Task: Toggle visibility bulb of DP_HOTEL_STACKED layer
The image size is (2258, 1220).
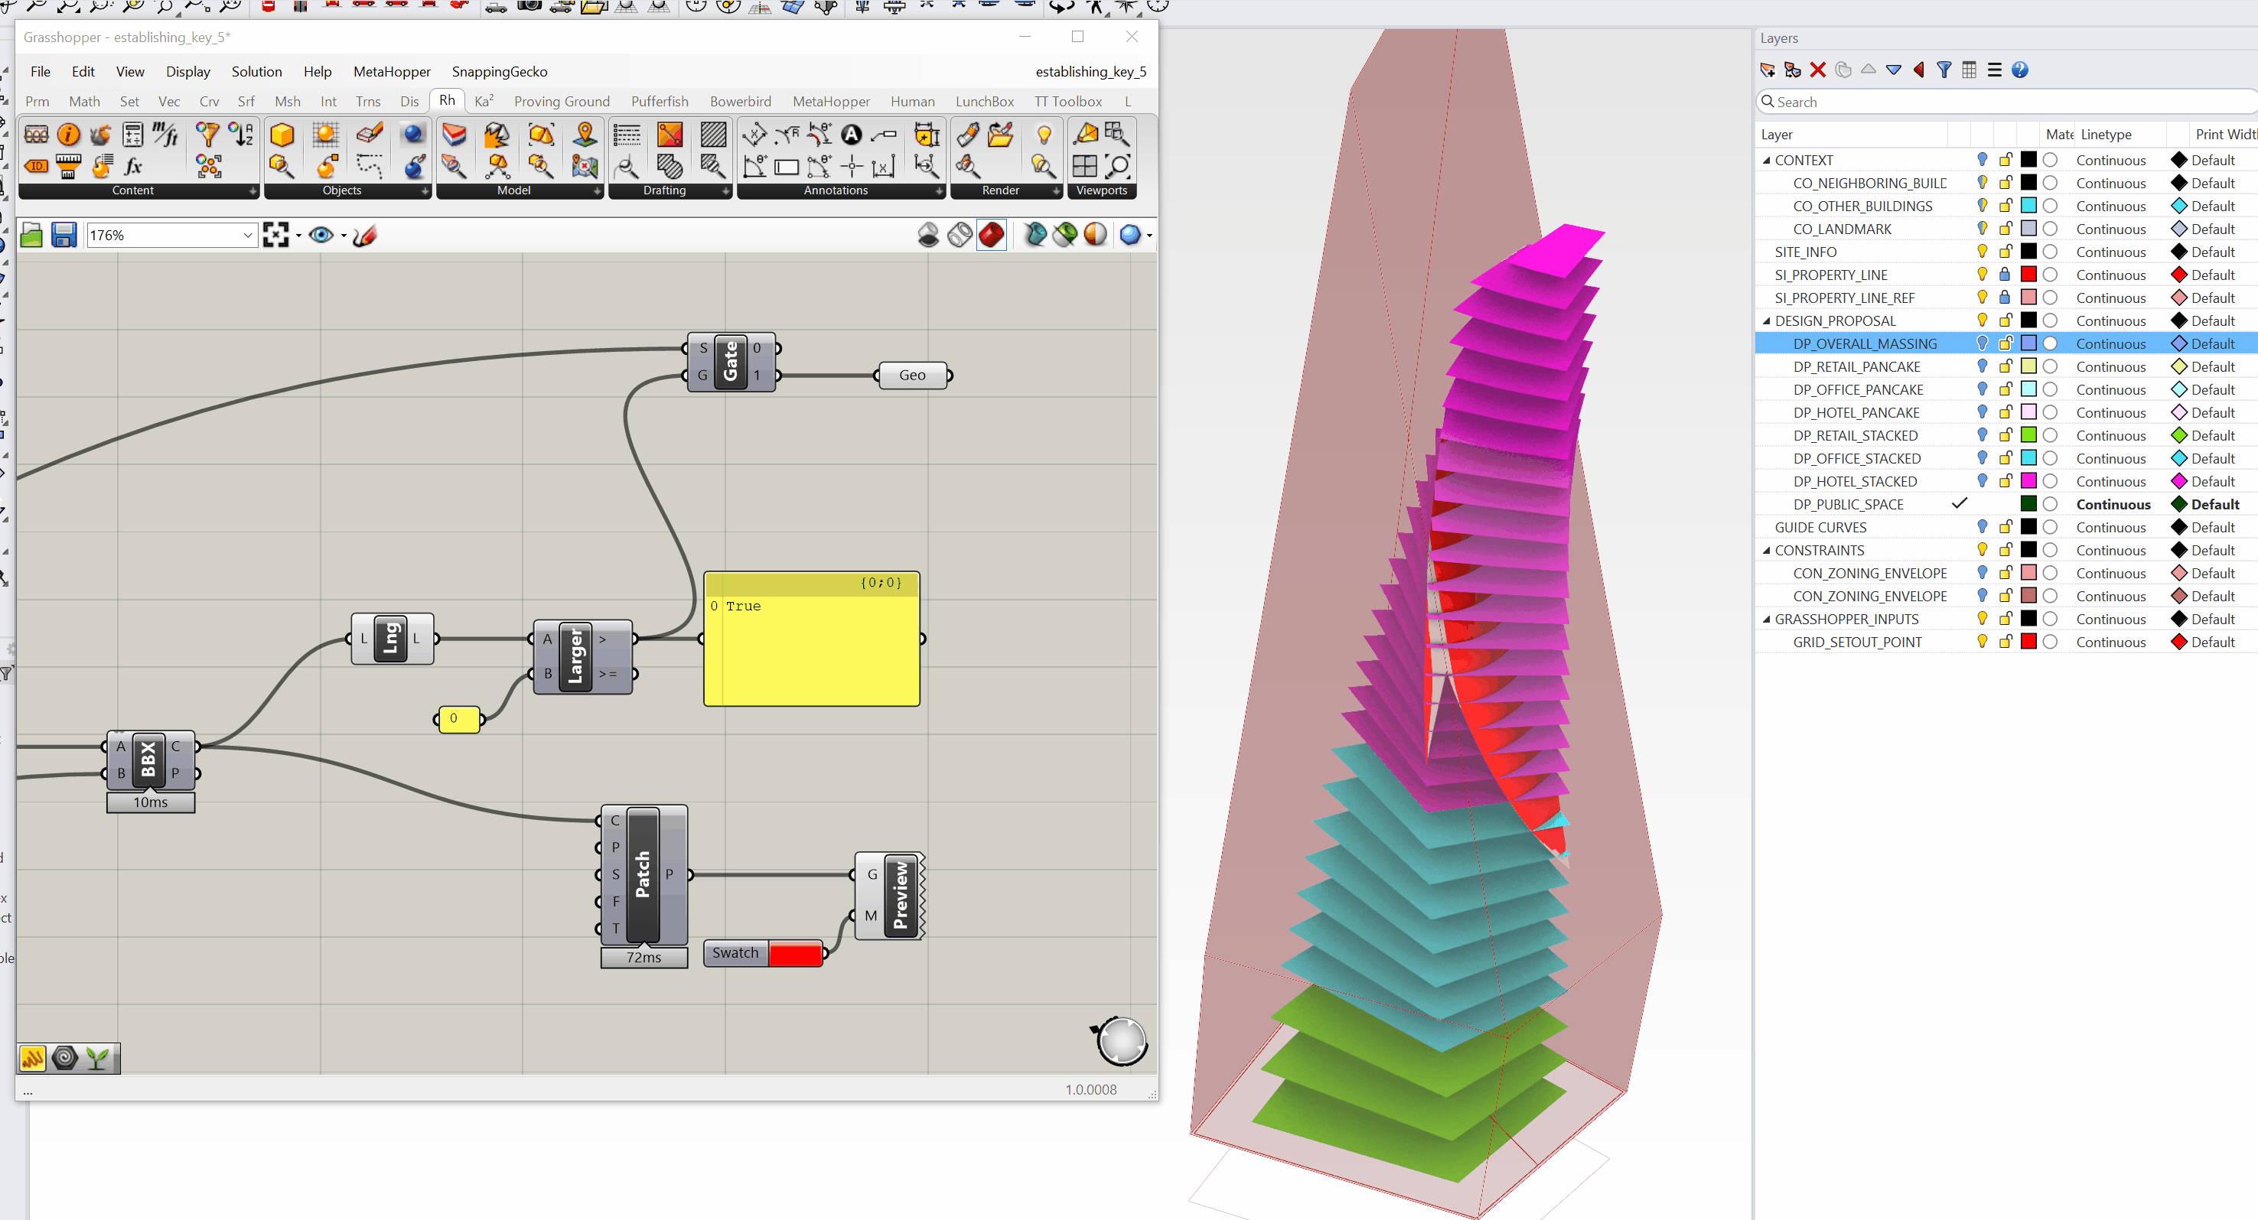Action: pyautogui.click(x=1982, y=481)
